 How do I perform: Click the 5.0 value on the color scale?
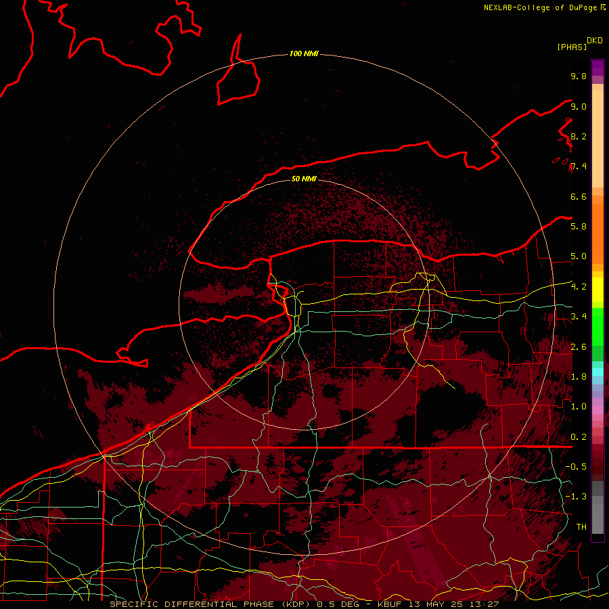[579, 256]
